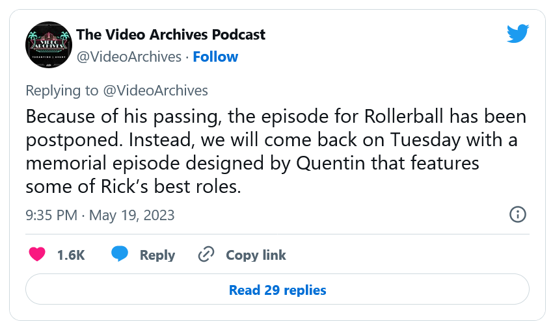This screenshot has height=328, width=553.
Task: Open the Twitter info circle icon
Action: (517, 214)
